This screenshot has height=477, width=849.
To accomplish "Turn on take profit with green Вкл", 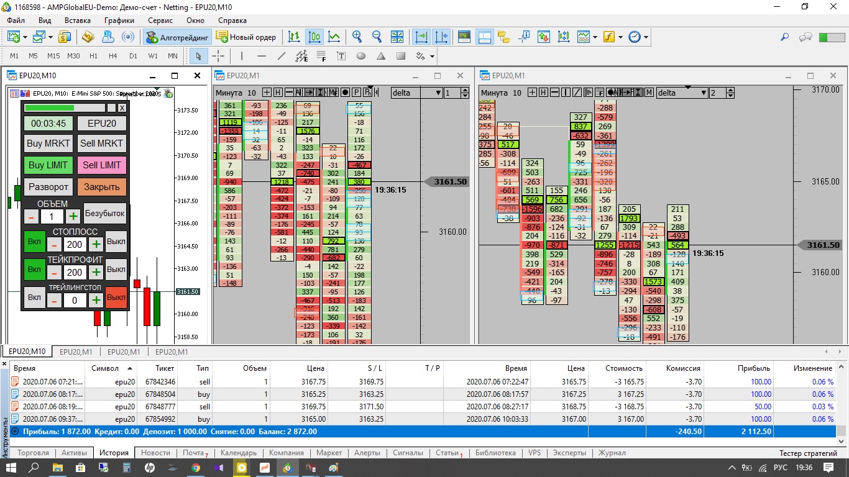I will point(34,270).
